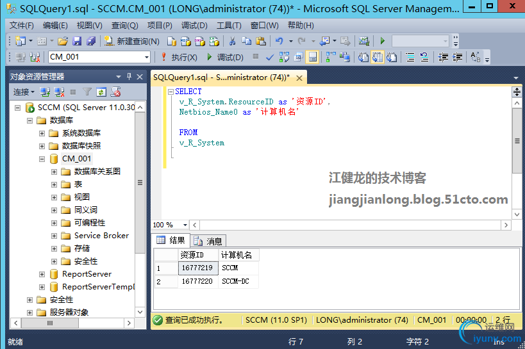Click the Connect Object Explorer icon
The image size is (525, 349).
coord(45,92)
